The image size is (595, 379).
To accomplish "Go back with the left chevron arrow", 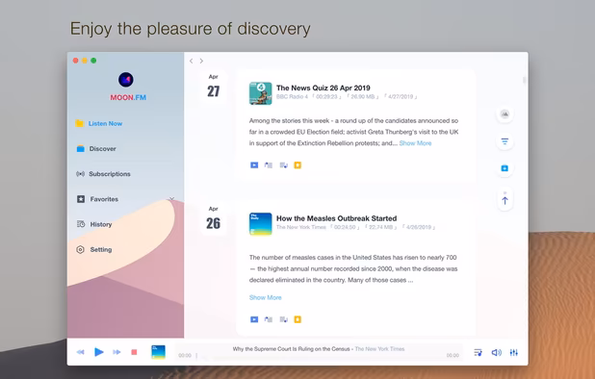I will 192,61.
